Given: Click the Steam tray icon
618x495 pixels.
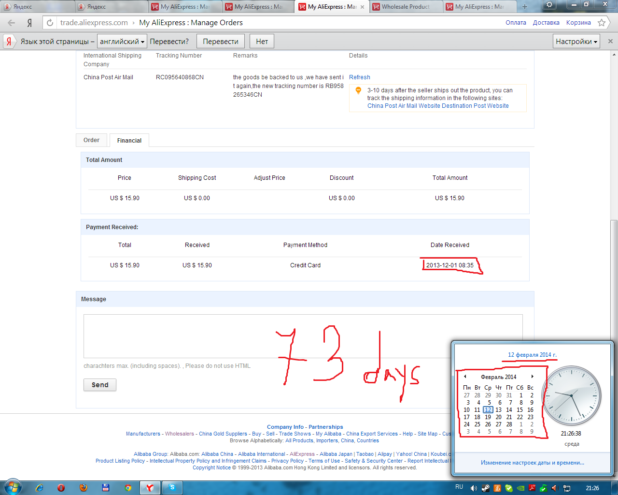Looking at the screenshot, I should pos(486,488).
